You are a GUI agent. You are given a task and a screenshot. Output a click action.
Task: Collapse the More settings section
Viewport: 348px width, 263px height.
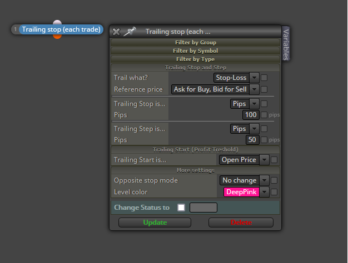(196, 170)
